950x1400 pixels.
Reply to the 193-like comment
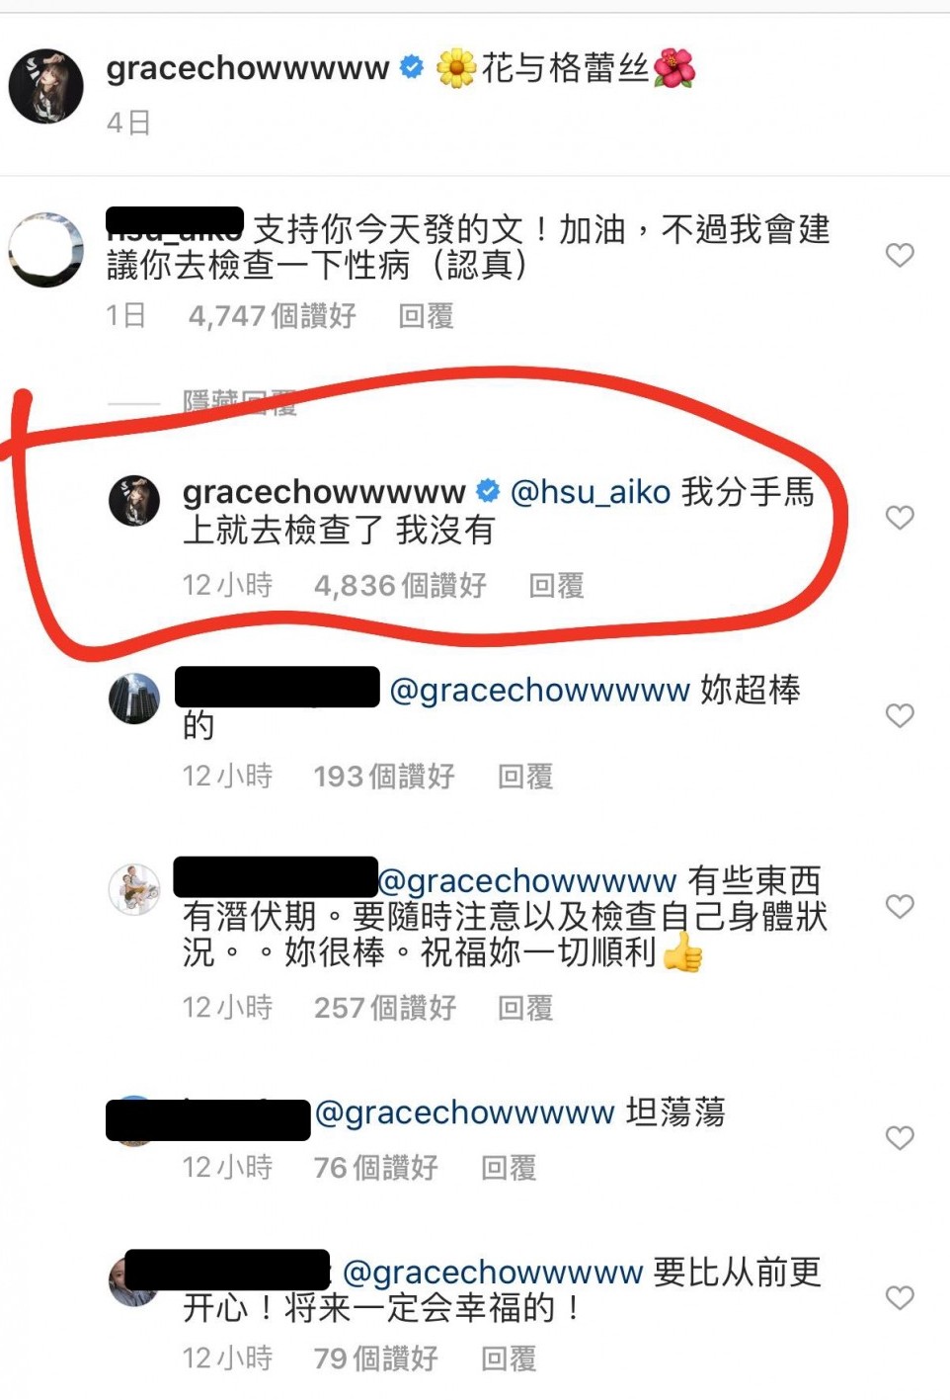[525, 777]
